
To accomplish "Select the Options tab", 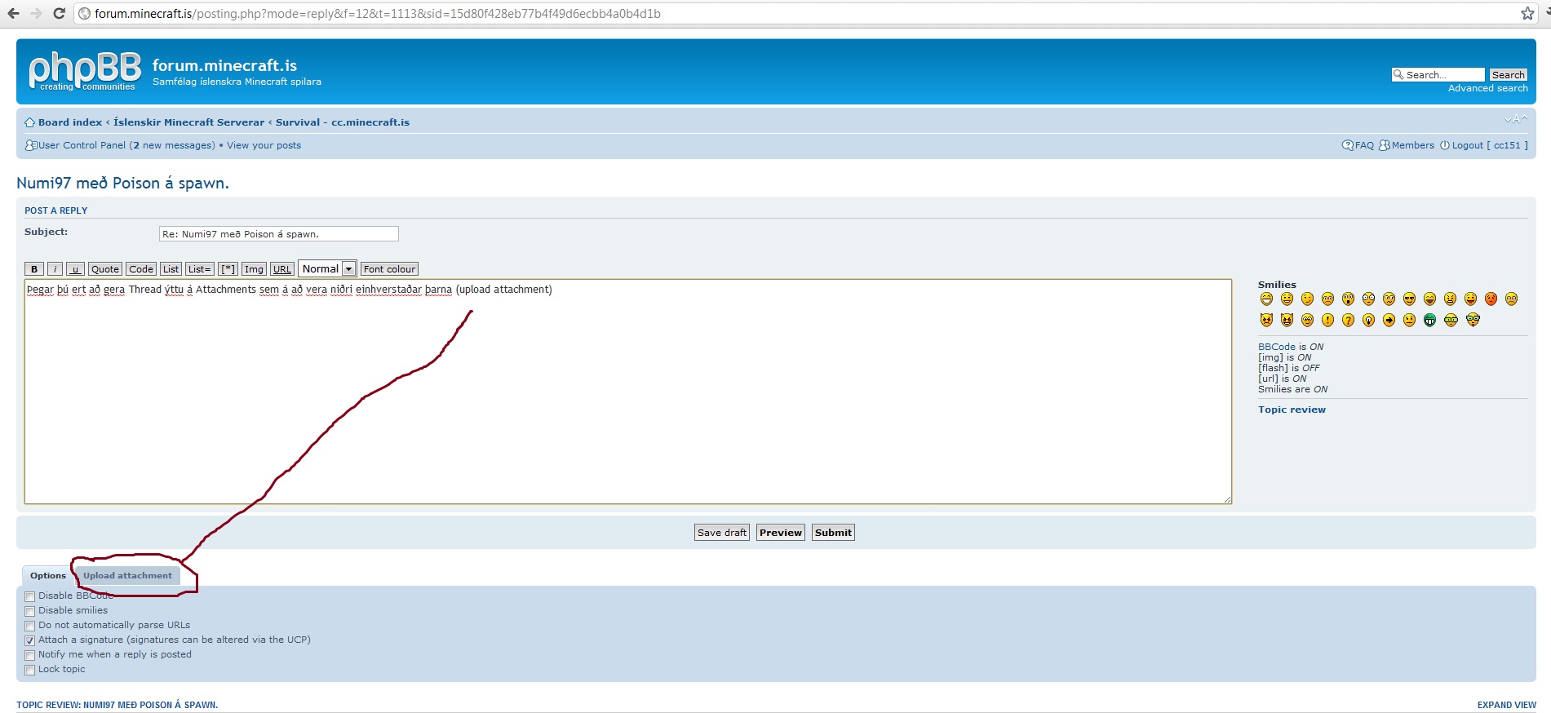I will (x=48, y=575).
